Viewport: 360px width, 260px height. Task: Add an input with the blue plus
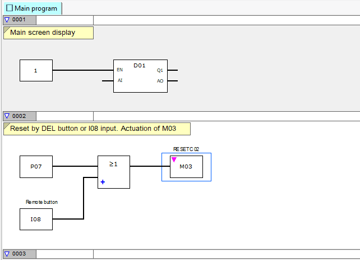point(103,182)
